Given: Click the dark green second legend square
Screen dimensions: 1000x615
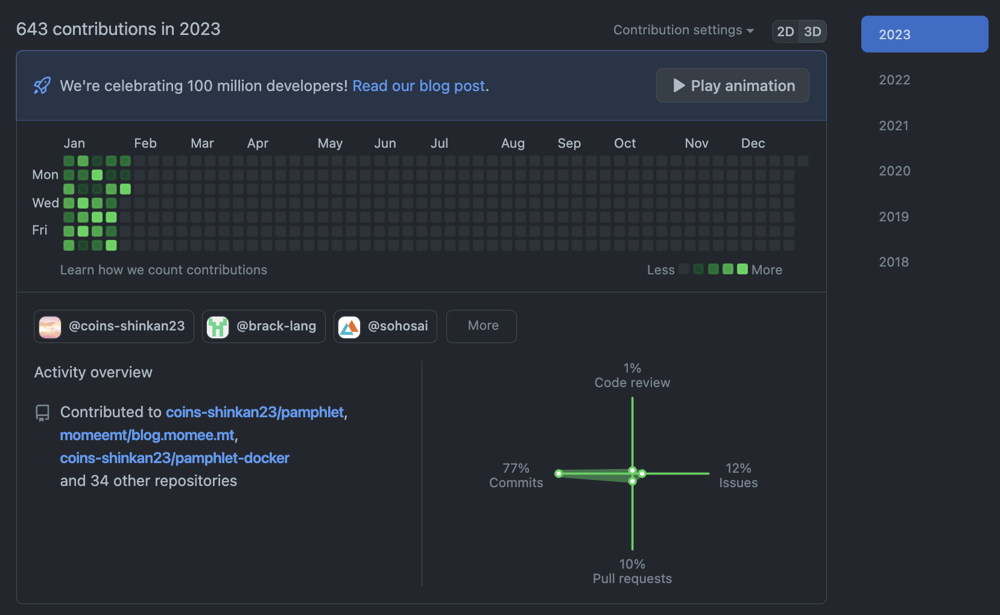Looking at the screenshot, I should [x=698, y=269].
